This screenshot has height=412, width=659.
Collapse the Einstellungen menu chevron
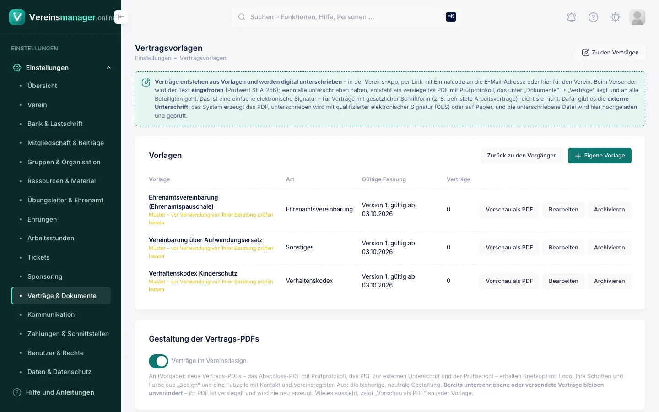(x=108, y=68)
